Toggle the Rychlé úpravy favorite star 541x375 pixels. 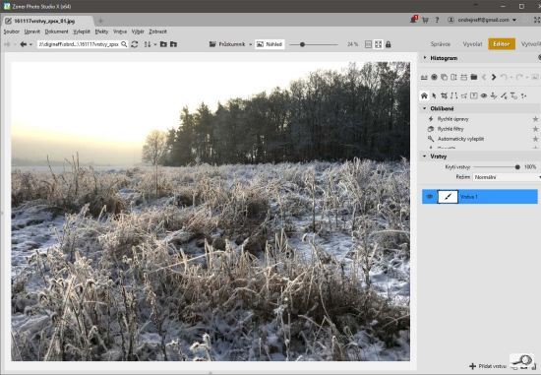535,119
